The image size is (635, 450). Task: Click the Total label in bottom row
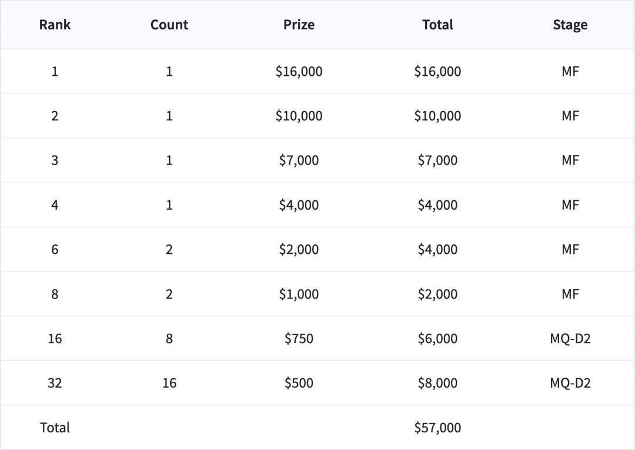(55, 428)
